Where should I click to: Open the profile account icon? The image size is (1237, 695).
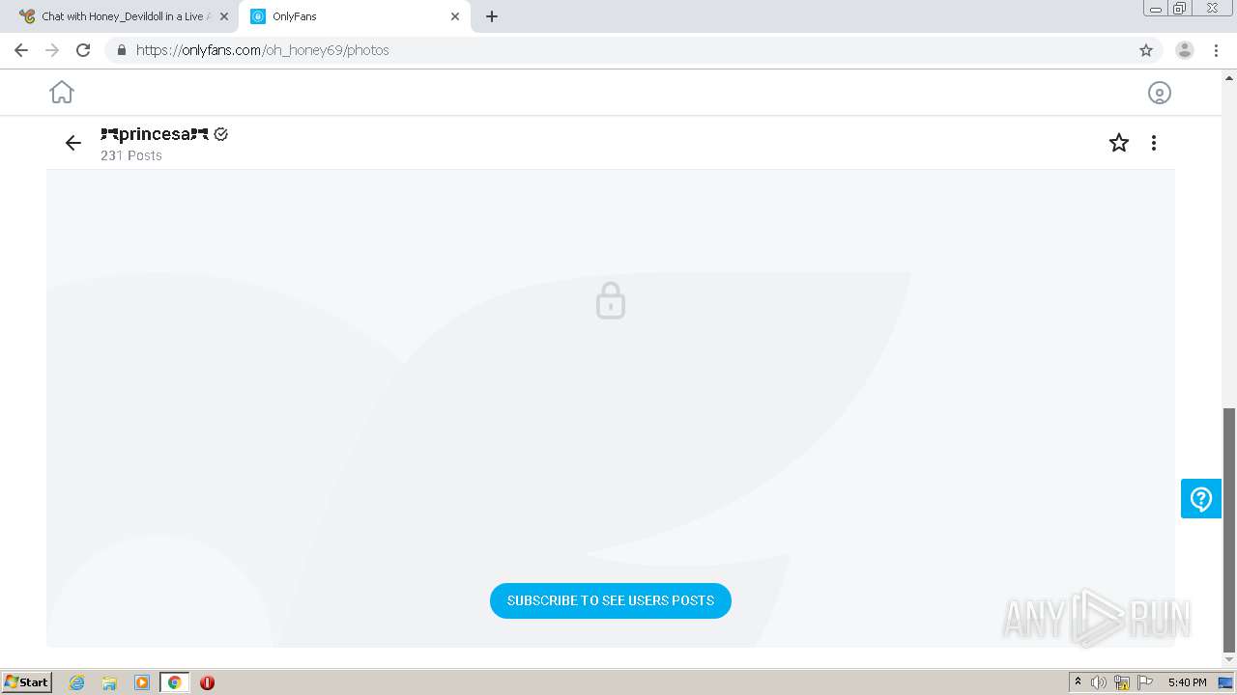(1159, 93)
